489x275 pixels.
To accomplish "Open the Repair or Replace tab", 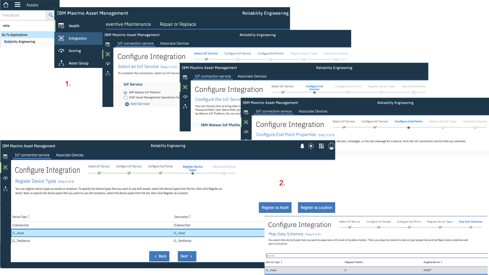I will [178, 24].
